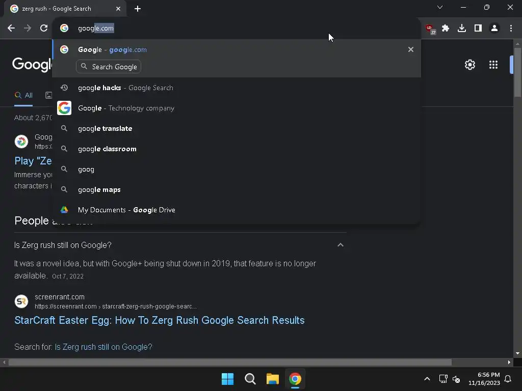Image resolution: width=522 pixels, height=391 pixels.
Task: Open the Windows Start menu
Action: (x=228, y=379)
